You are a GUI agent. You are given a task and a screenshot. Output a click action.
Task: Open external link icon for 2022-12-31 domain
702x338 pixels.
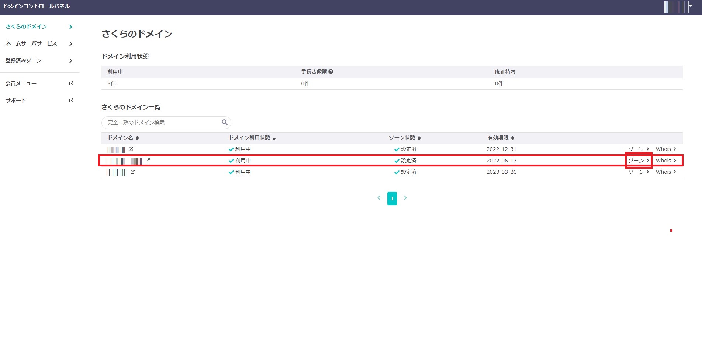(x=131, y=149)
